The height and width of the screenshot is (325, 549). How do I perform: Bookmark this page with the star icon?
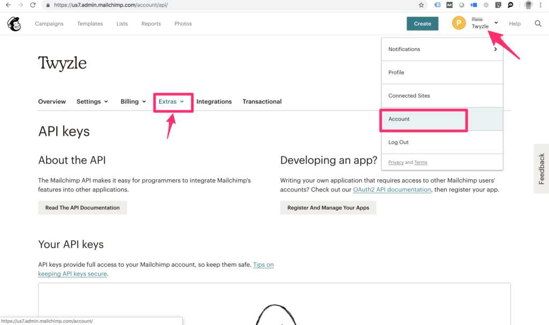click(x=421, y=5)
